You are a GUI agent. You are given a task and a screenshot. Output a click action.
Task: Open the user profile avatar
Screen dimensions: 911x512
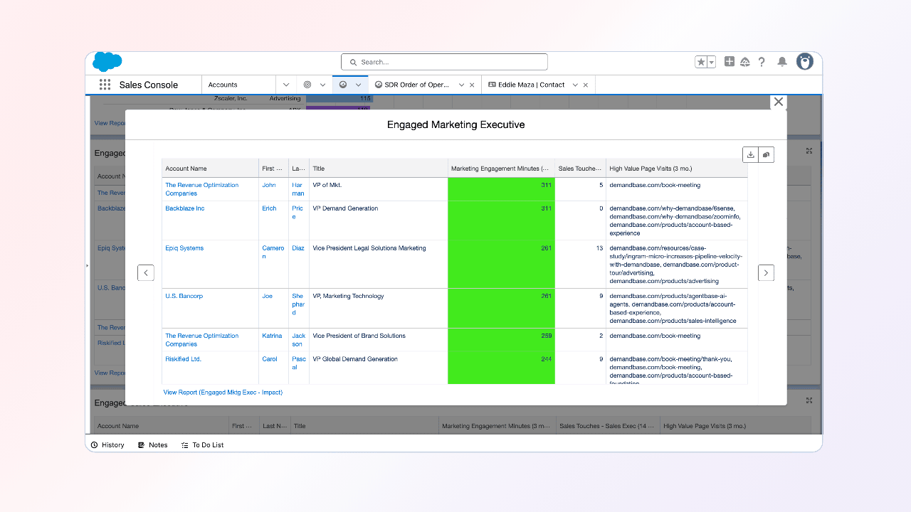pos(805,62)
